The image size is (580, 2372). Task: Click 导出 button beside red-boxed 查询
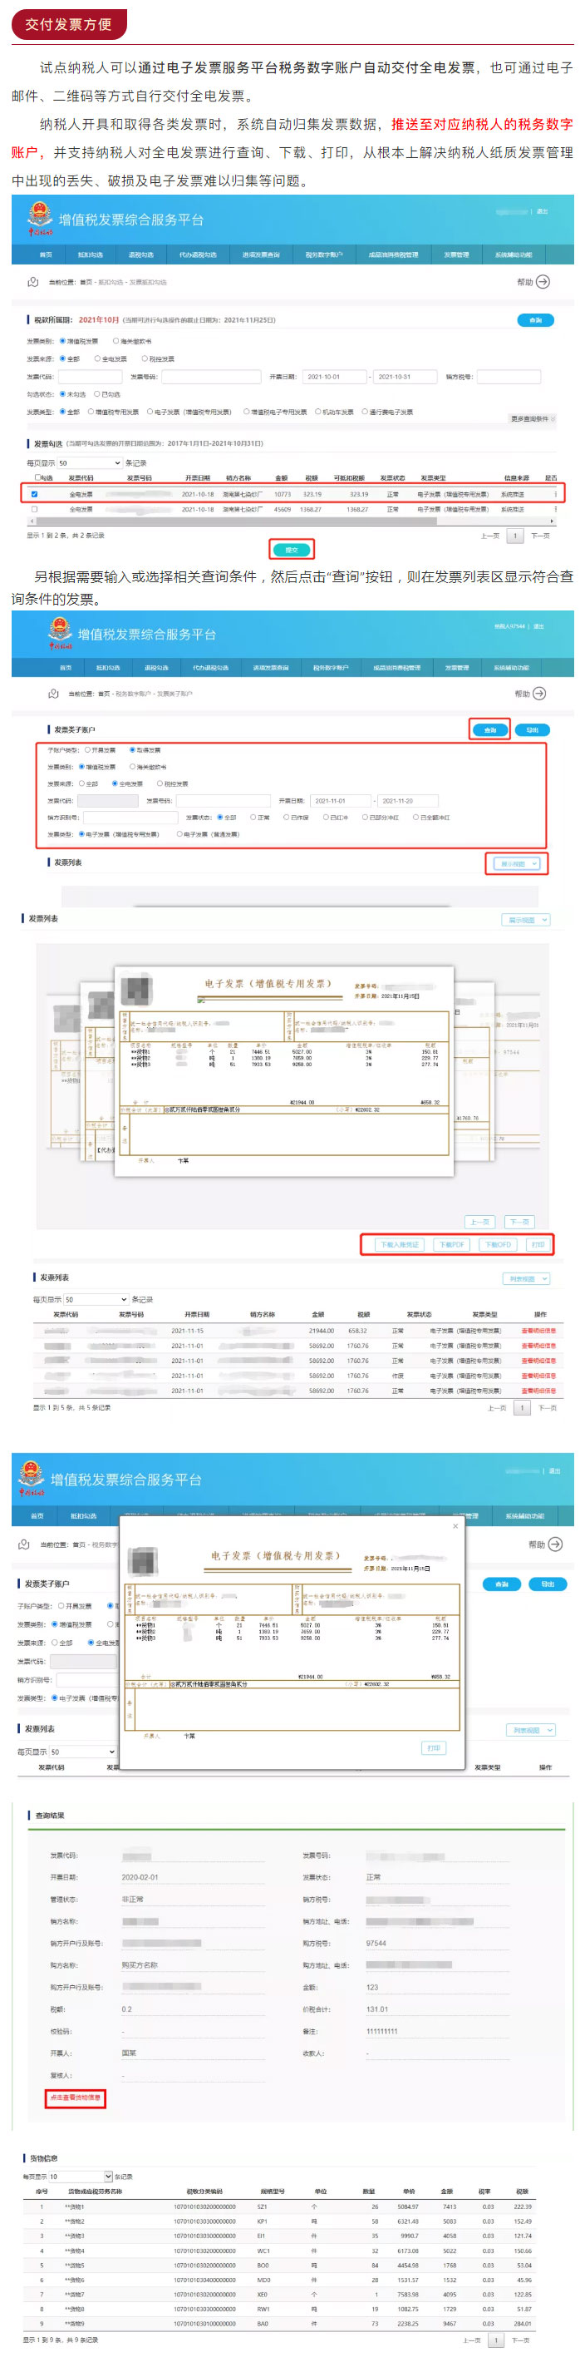[x=532, y=730]
